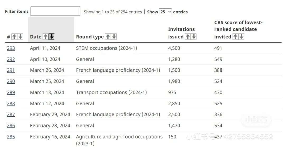
Task: Open draw round 287 link
Action: click(x=11, y=114)
